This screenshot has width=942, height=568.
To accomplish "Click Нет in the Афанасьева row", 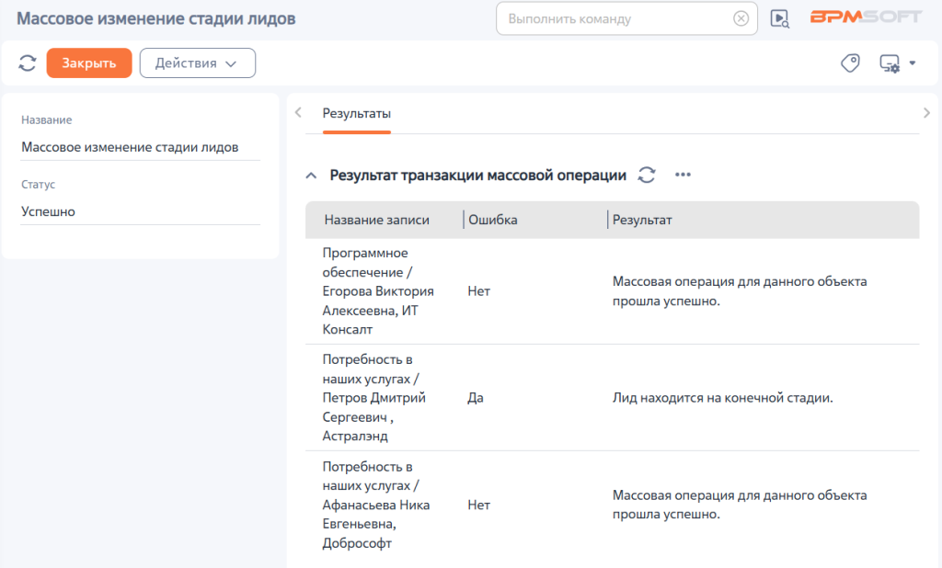I will click(x=478, y=505).
